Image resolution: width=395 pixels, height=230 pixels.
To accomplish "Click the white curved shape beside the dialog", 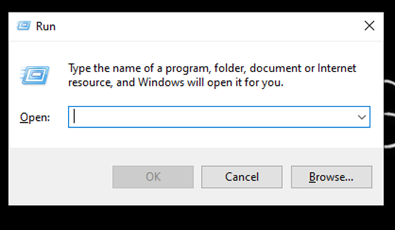I will click(x=390, y=114).
